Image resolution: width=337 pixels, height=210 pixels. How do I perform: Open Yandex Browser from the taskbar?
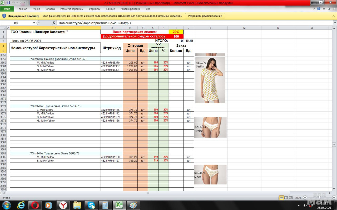(63, 205)
